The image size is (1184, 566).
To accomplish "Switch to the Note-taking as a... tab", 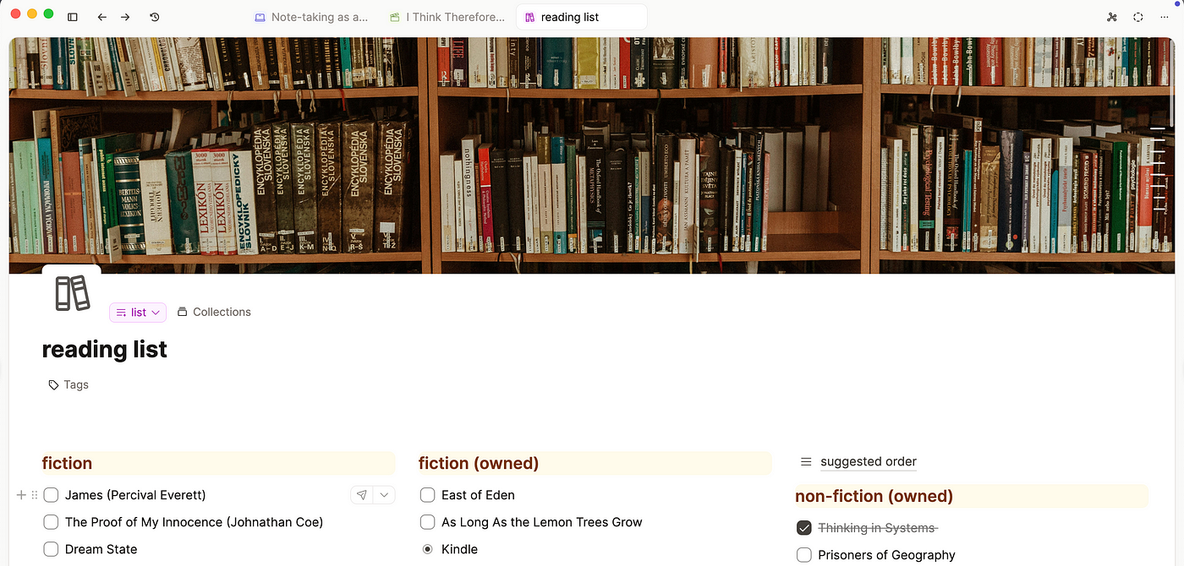I will coord(311,17).
